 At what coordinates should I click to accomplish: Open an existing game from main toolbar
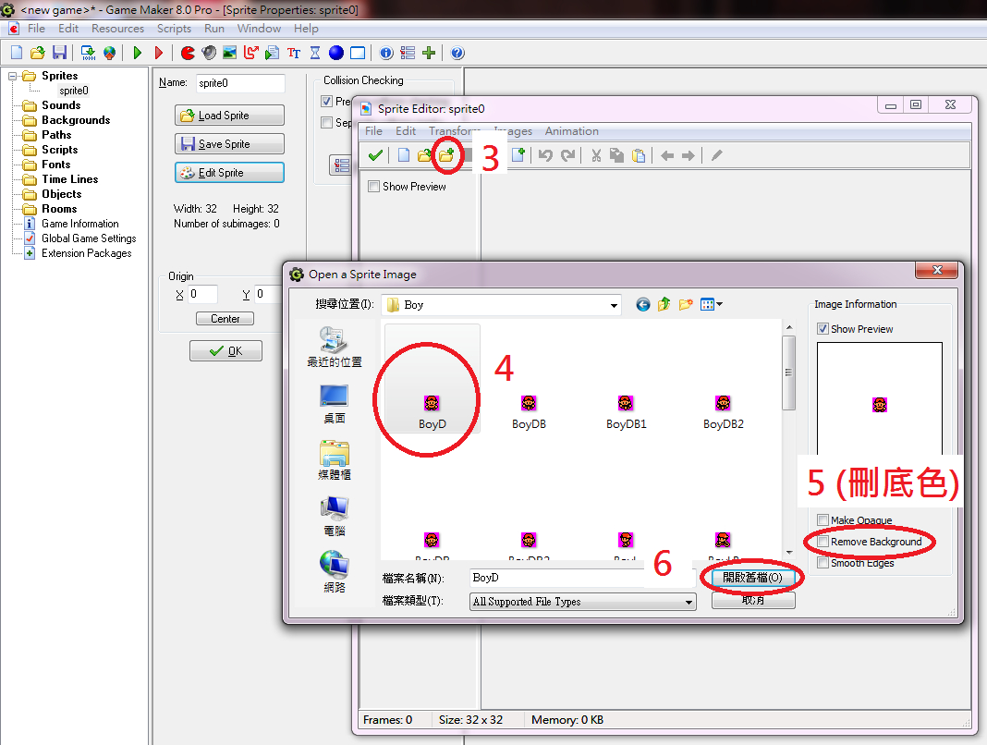click(x=38, y=53)
